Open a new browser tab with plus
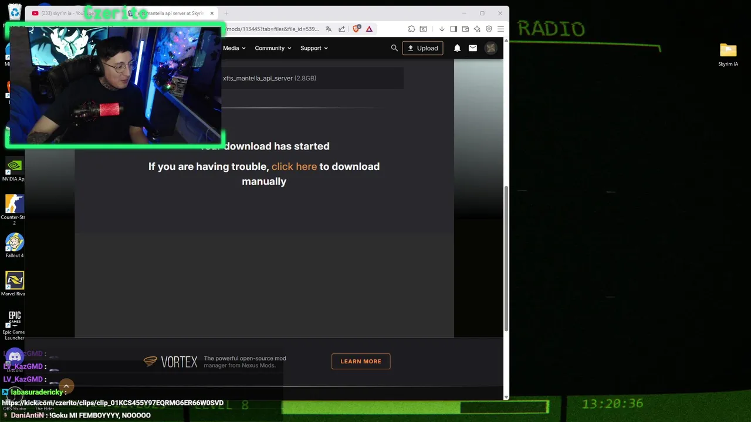This screenshot has width=751, height=422. 226,13
